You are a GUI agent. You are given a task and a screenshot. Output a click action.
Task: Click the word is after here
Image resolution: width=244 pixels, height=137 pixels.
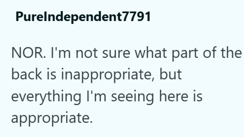198,96
